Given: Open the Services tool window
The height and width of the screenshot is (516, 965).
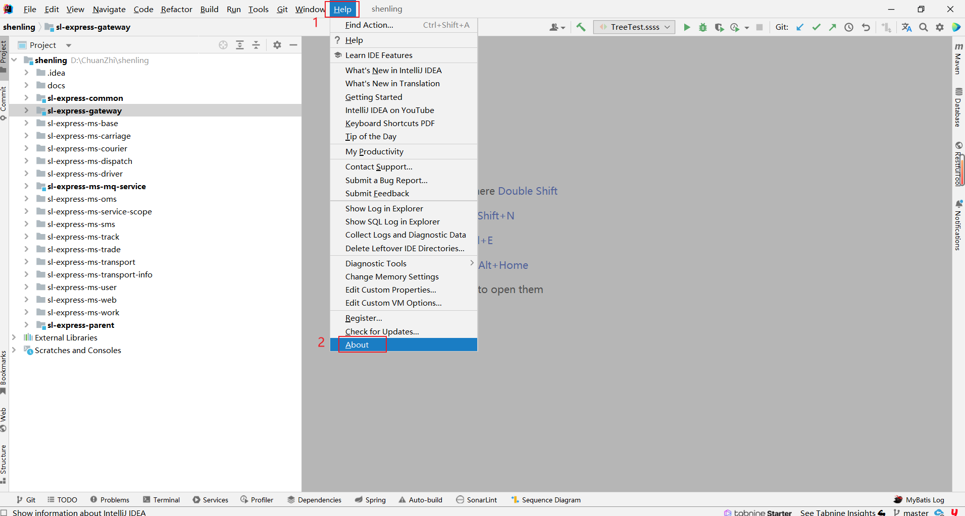Looking at the screenshot, I should (210, 500).
